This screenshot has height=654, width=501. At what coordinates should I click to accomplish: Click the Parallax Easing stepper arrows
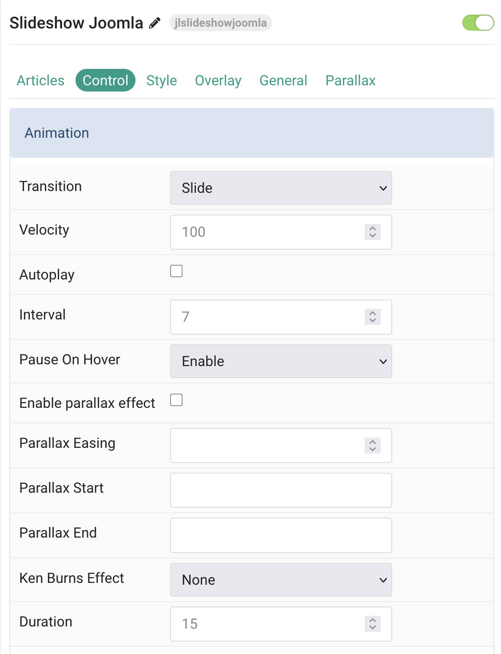pos(373,446)
